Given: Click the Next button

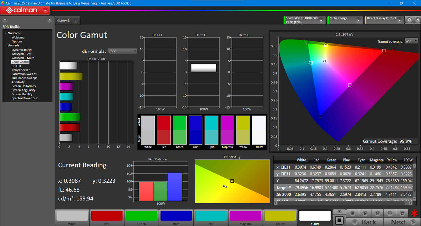Looking at the screenshot, I should coord(398,222).
